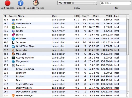The width and height of the screenshot is (132, 98).
Task: Click MarsEdit's 942.91 MB VSIZE value
Action: pyautogui.click(x=107, y=54)
